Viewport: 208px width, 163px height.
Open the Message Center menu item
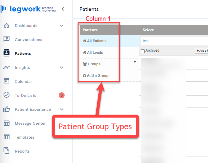[x=30, y=124]
